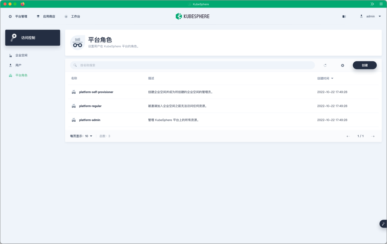Click the 创建 create button
The image size is (387, 244).
[x=364, y=65]
